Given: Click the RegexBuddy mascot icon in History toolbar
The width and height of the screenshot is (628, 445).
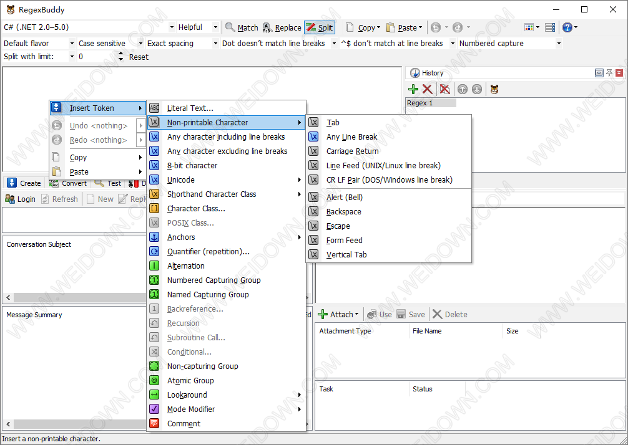Looking at the screenshot, I should (x=494, y=89).
